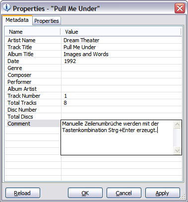
Task: Select the Album Title row label
Action: tap(20, 54)
